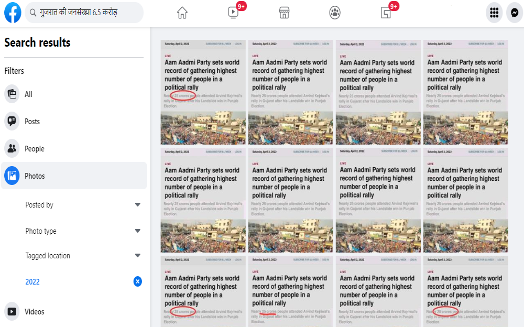Open the Groups icon in top bar
This screenshot has width=524, height=327.
tap(335, 13)
